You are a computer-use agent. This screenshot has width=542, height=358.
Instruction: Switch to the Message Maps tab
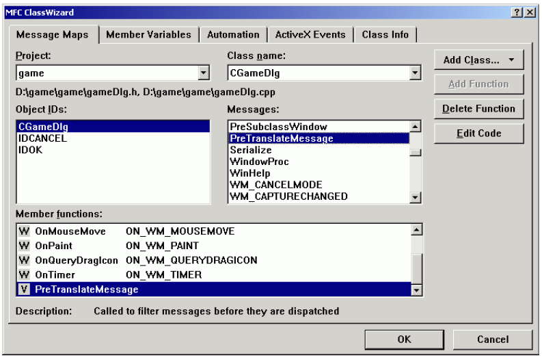pyautogui.click(x=53, y=35)
